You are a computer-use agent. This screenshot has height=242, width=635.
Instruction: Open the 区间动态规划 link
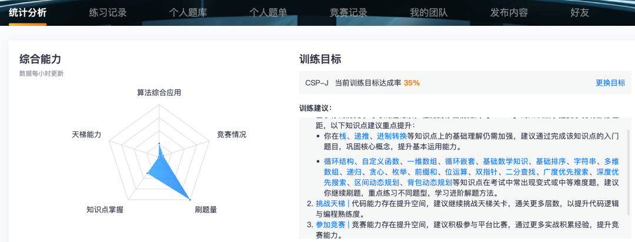tap(377, 182)
